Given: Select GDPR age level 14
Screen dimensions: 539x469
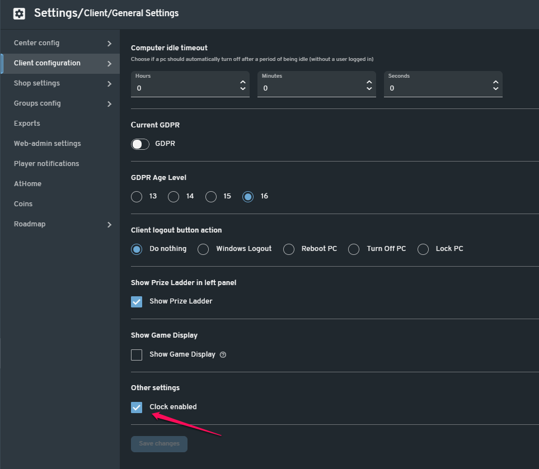Looking at the screenshot, I should 174,197.
